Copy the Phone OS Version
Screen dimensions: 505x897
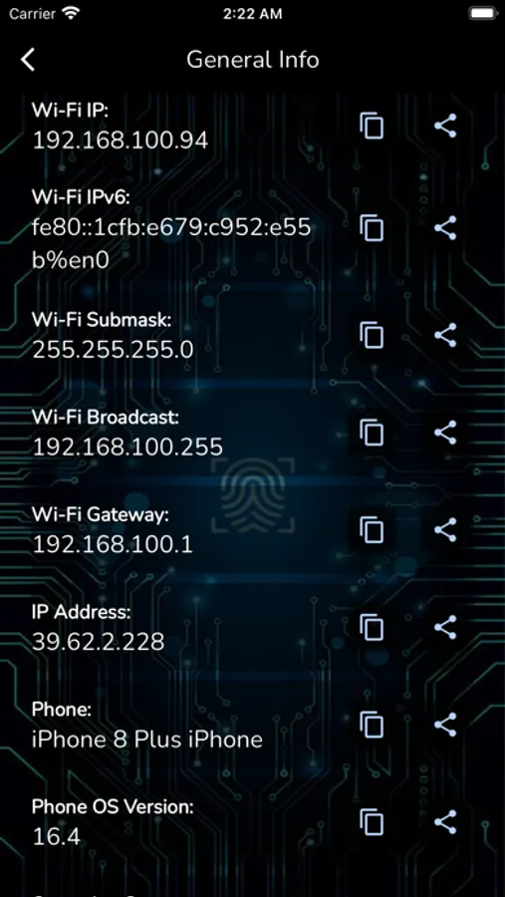pyautogui.click(x=372, y=822)
